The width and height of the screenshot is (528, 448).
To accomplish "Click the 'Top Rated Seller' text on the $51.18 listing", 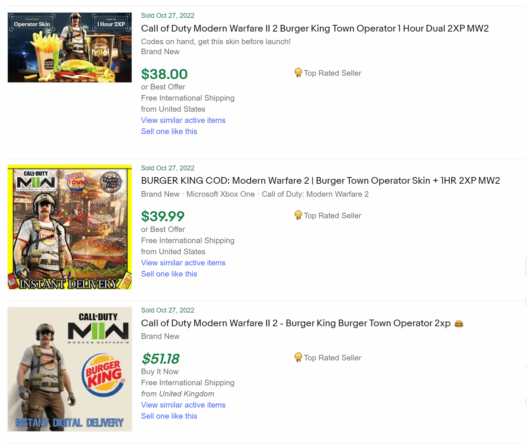I will (333, 358).
